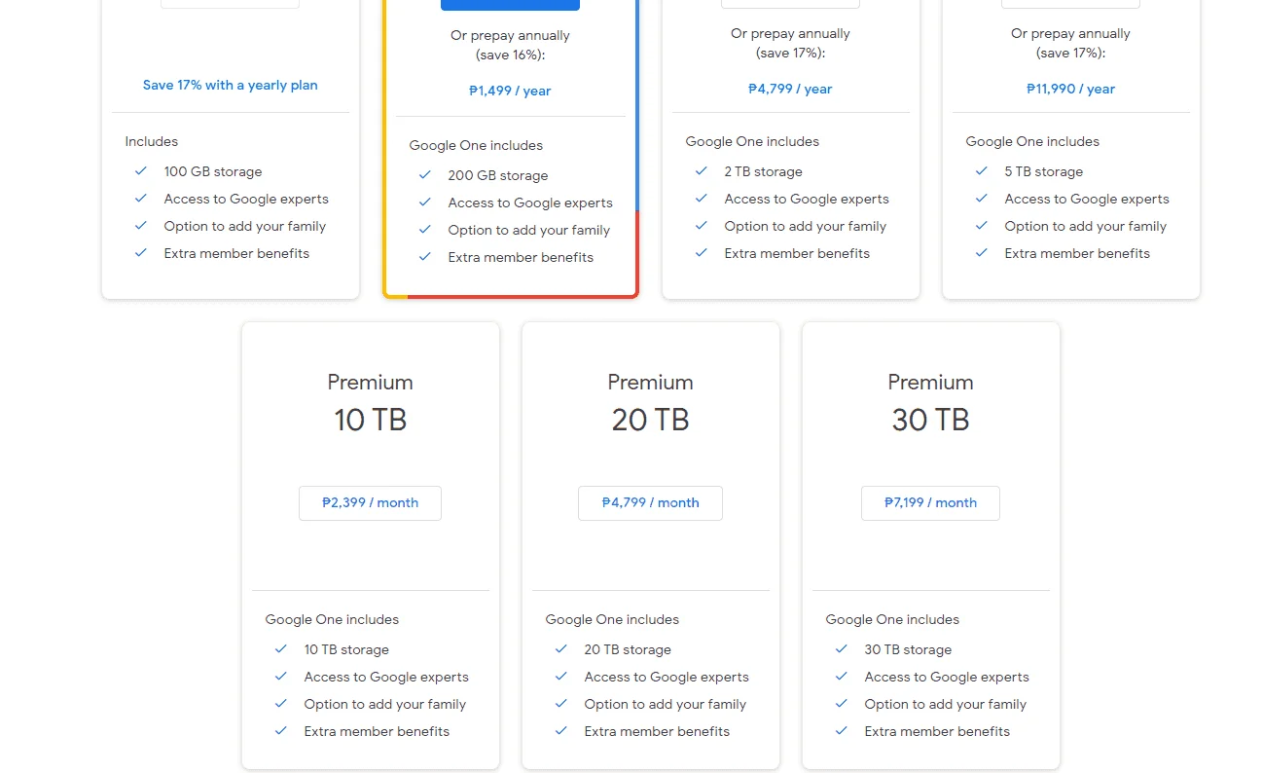The width and height of the screenshot is (1262, 773).
Task: Click the 2 TB storage text
Action: click(764, 171)
